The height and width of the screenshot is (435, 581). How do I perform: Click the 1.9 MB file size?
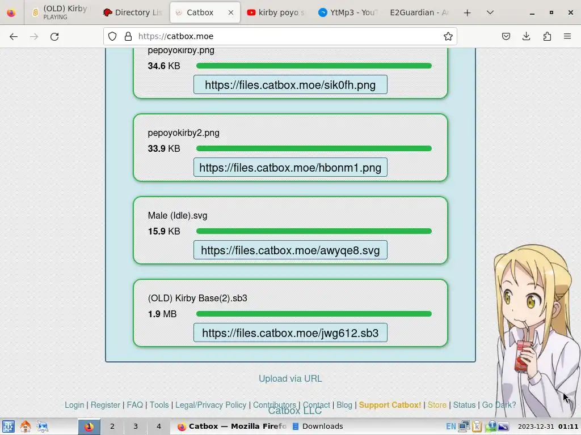click(x=162, y=314)
